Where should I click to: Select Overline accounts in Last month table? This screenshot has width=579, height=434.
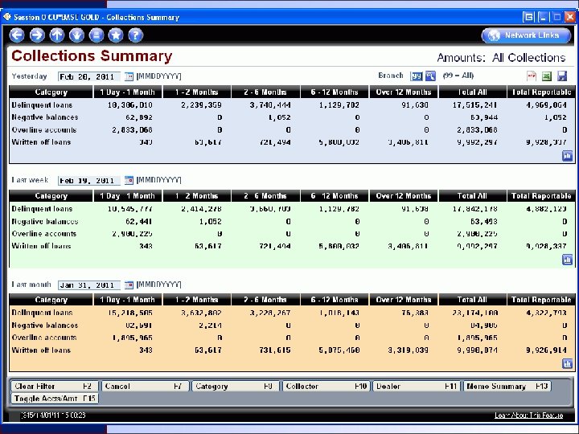pos(44,338)
